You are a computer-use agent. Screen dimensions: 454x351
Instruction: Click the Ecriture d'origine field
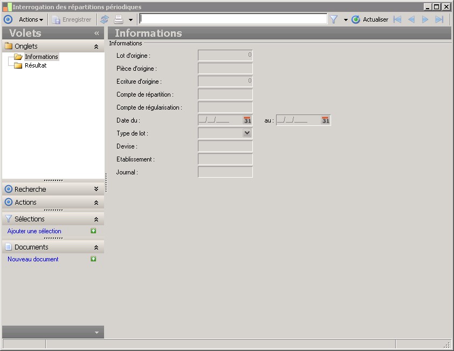tap(225, 81)
